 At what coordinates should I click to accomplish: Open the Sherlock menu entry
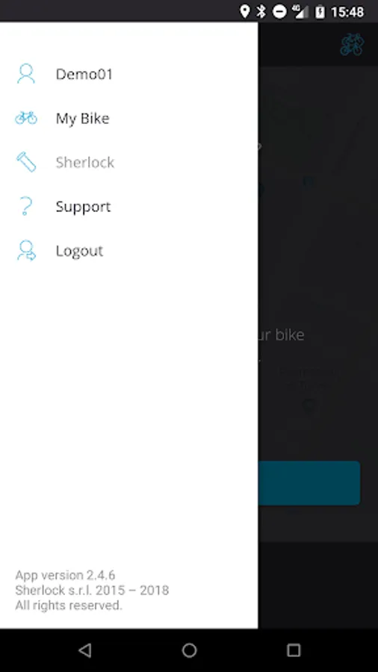point(129,163)
